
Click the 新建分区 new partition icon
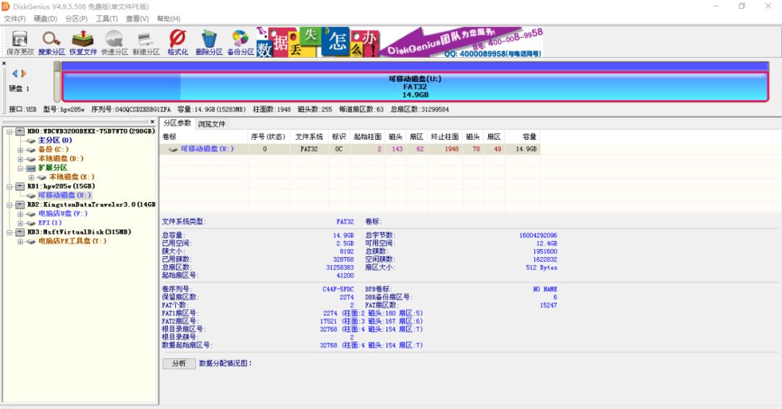[146, 43]
